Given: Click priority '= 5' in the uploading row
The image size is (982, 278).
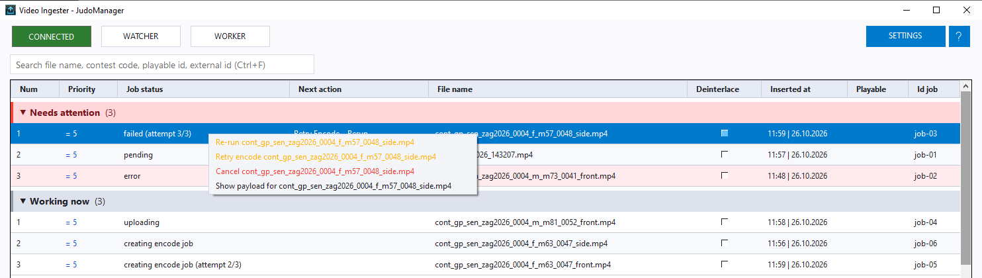Looking at the screenshot, I should click(71, 222).
